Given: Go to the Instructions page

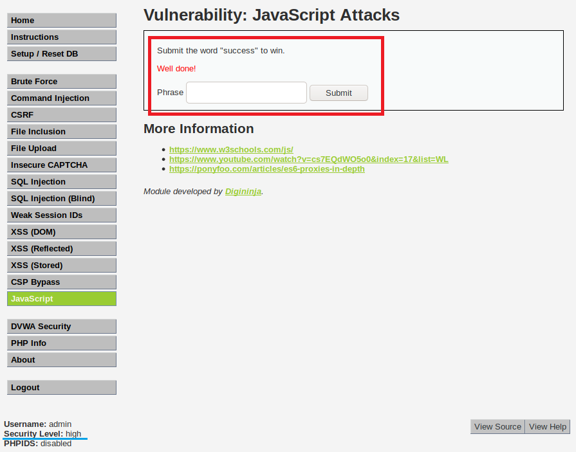Looking at the screenshot, I should (62, 37).
